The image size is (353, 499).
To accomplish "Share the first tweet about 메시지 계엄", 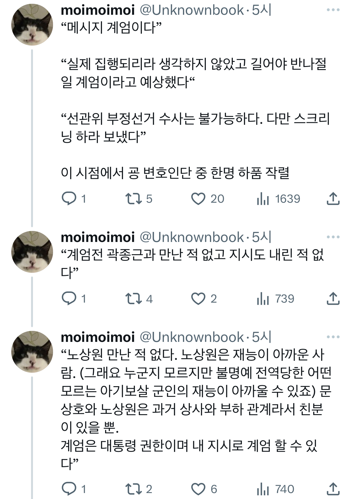I will (x=333, y=199).
